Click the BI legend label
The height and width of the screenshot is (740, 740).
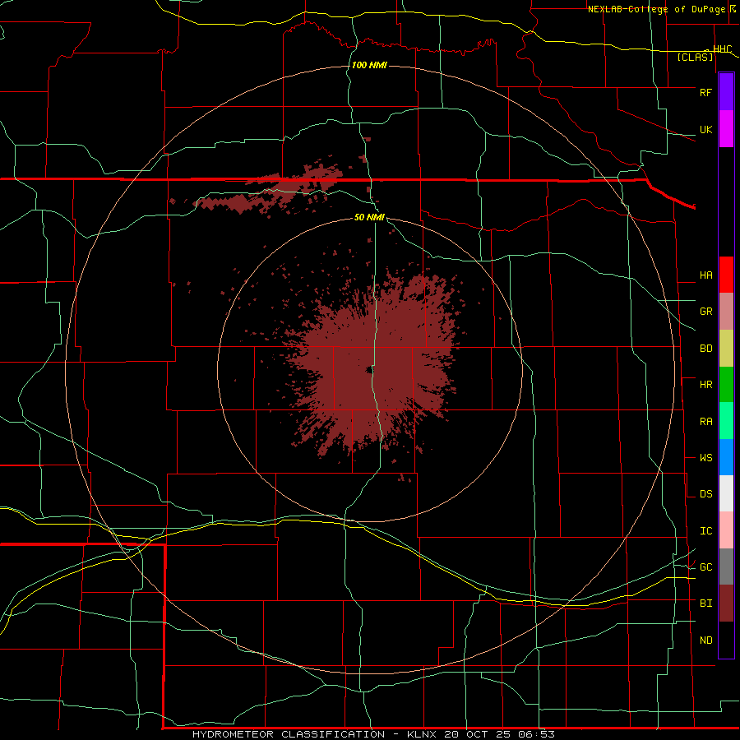pos(705,604)
